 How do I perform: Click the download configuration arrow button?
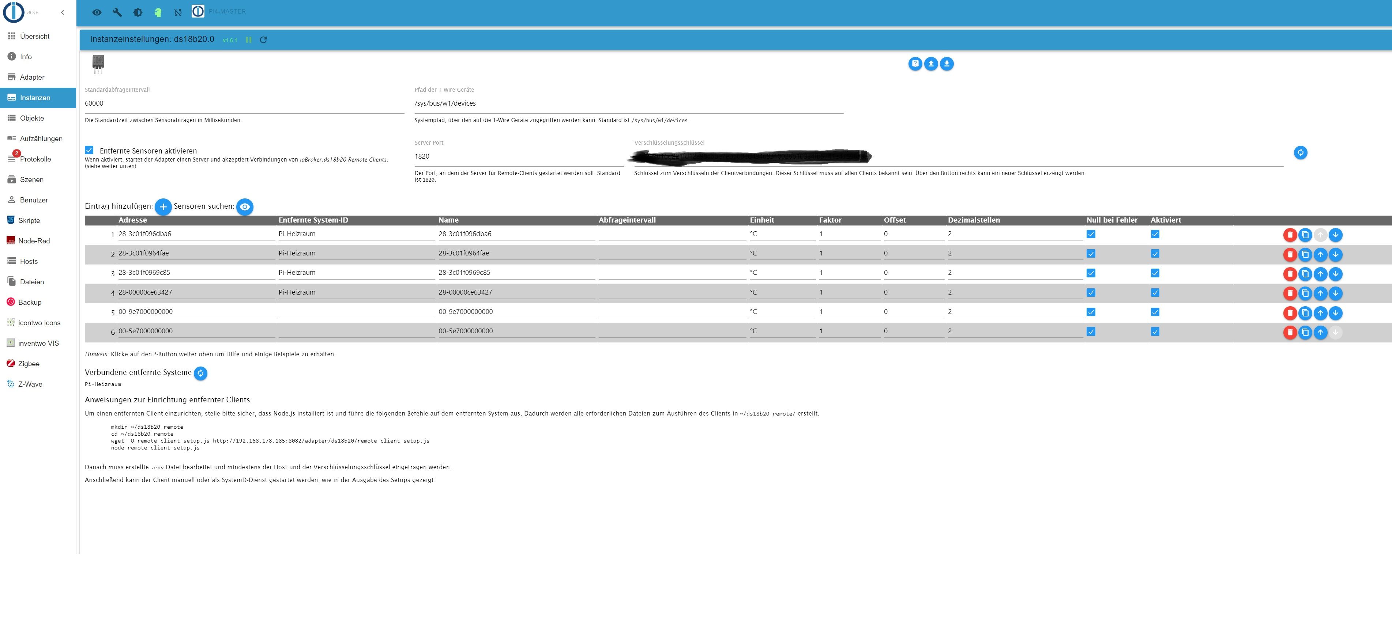[x=946, y=64]
